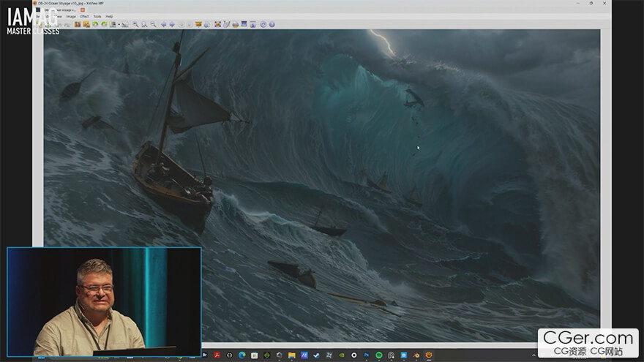
Task: Click the previous file blue left arrow
Action: (x=163, y=24)
